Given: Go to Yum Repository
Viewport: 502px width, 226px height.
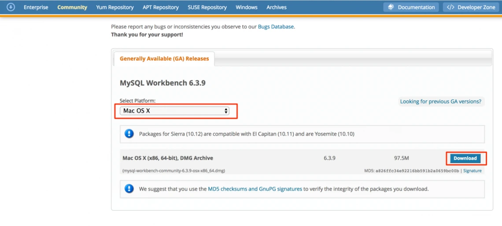Looking at the screenshot, I should click(115, 7).
